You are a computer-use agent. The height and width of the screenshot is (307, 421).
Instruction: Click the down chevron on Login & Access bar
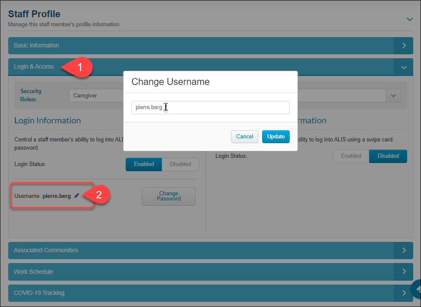404,67
